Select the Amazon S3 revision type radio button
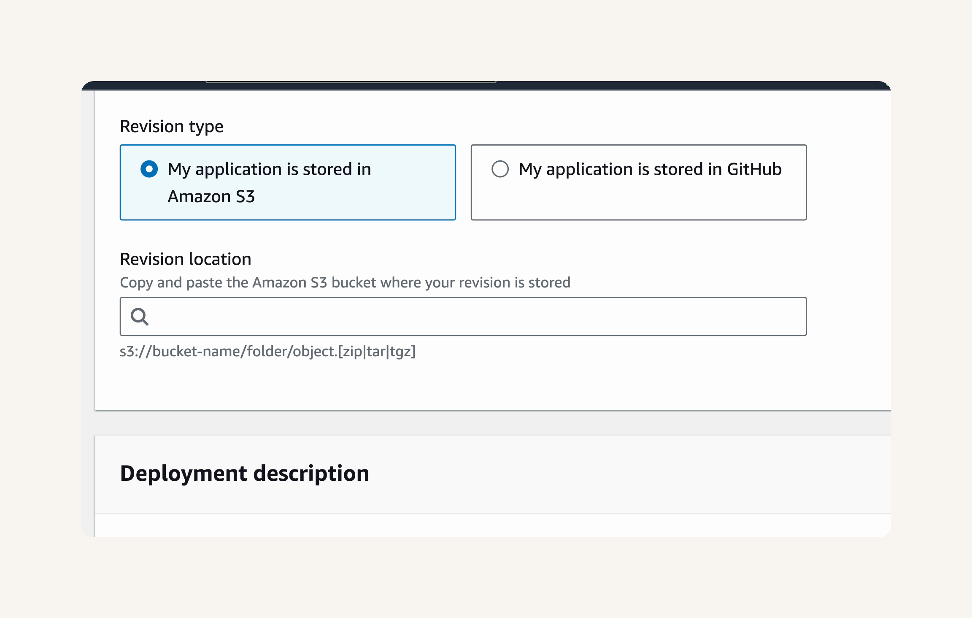Image resolution: width=972 pixels, height=618 pixels. 149,169
